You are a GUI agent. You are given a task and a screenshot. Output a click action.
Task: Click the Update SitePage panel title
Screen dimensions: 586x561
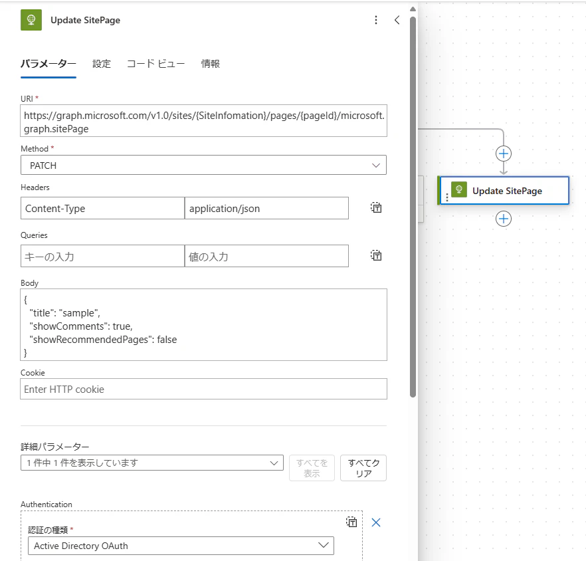85,20
